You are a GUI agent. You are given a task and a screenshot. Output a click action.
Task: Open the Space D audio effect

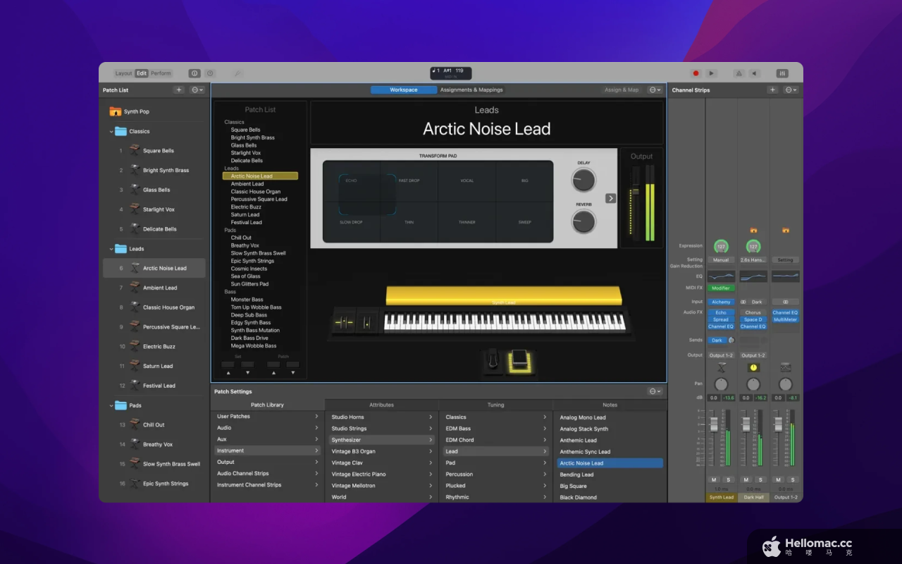tap(753, 319)
